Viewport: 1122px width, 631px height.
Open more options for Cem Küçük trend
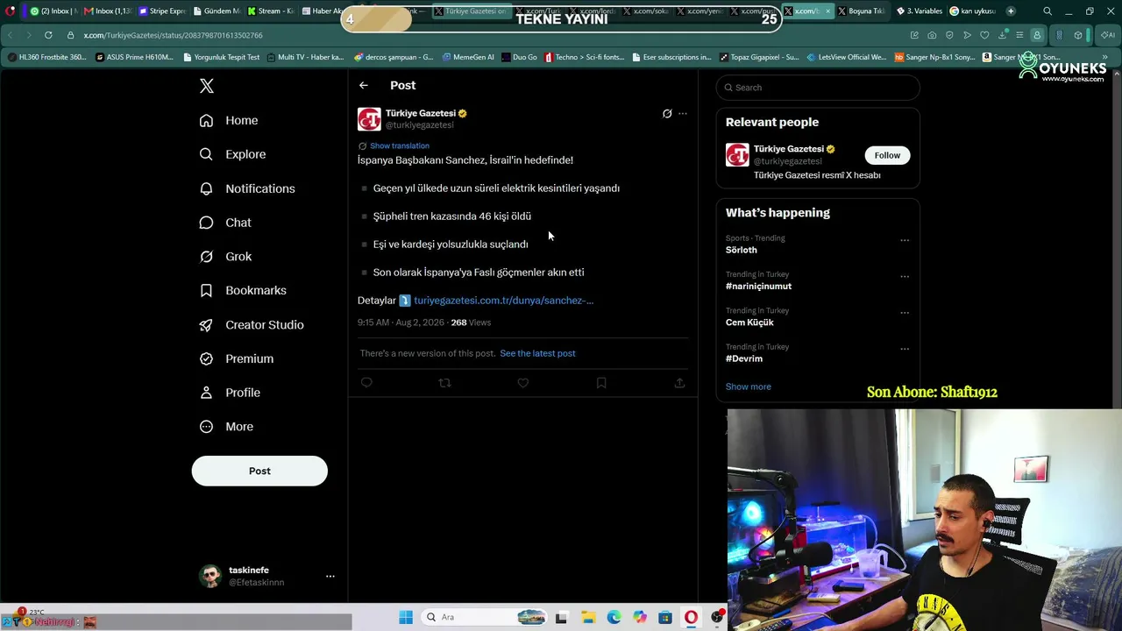(x=905, y=312)
